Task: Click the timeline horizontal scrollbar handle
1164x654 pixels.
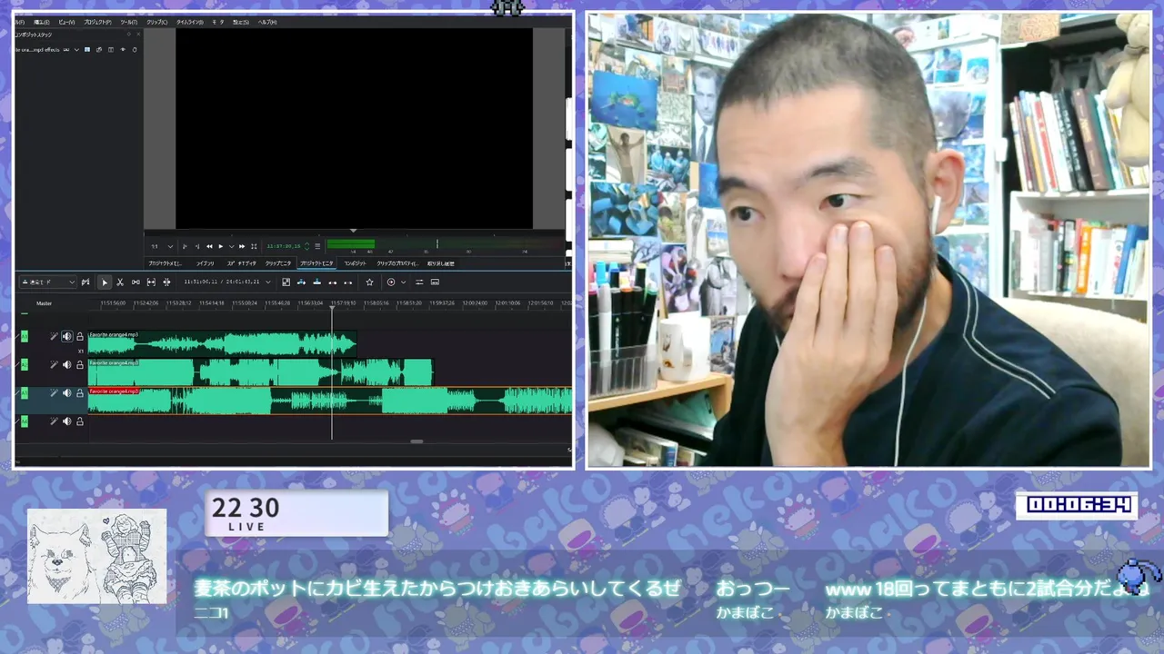Action: click(416, 441)
